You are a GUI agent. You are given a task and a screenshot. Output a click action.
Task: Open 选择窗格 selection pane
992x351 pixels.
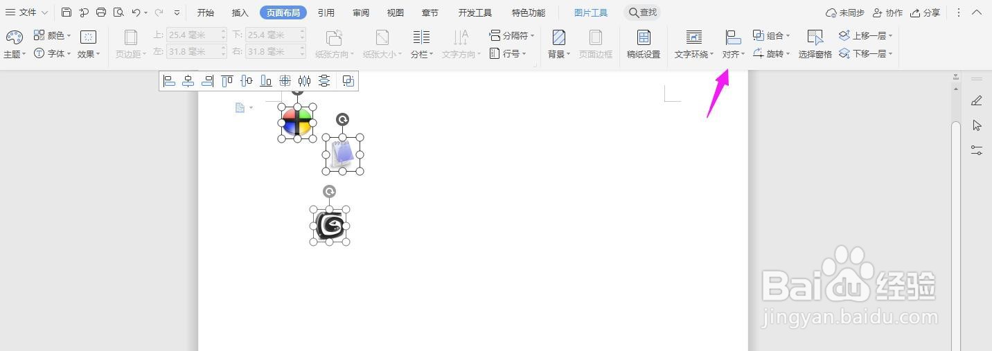[815, 44]
